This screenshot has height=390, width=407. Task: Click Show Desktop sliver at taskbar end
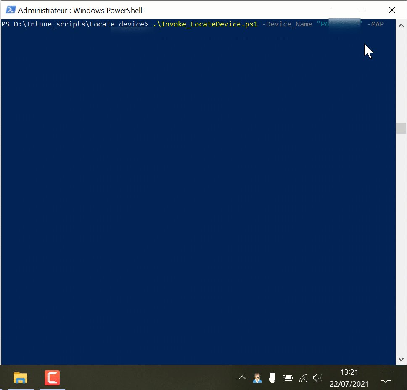[405, 377]
